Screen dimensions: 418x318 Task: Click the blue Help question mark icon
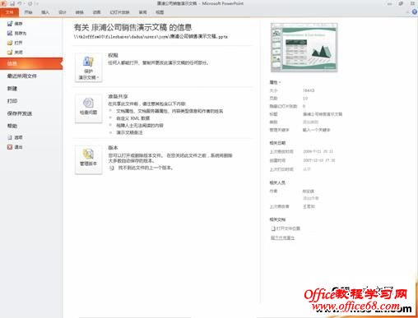coord(415,12)
